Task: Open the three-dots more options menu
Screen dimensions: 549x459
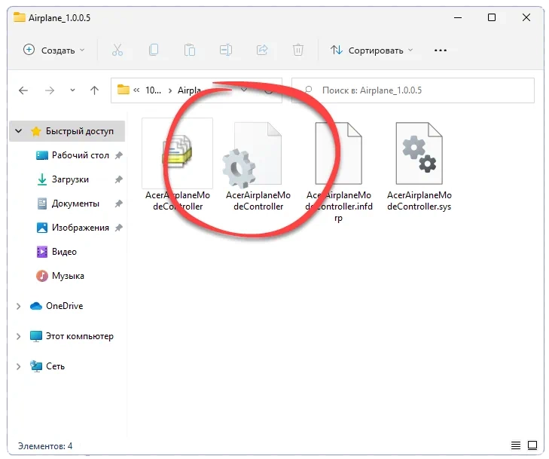Action: [440, 50]
